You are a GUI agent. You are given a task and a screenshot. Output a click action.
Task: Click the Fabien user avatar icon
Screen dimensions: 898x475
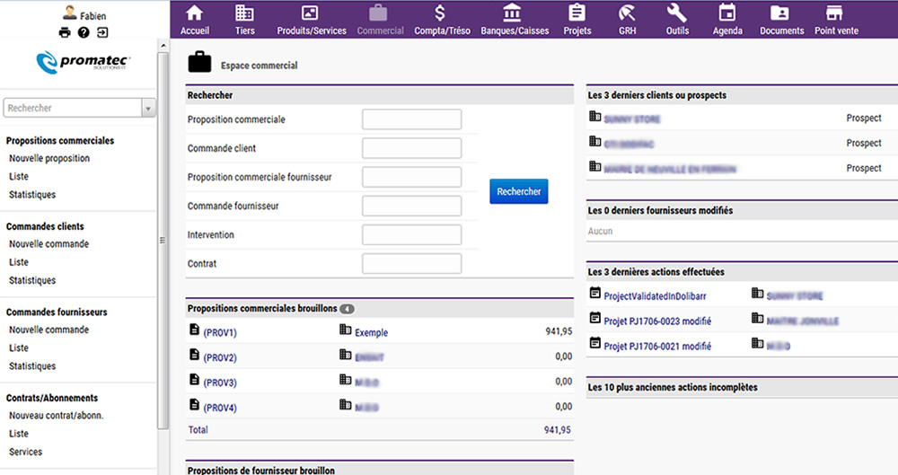pos(70,13)
